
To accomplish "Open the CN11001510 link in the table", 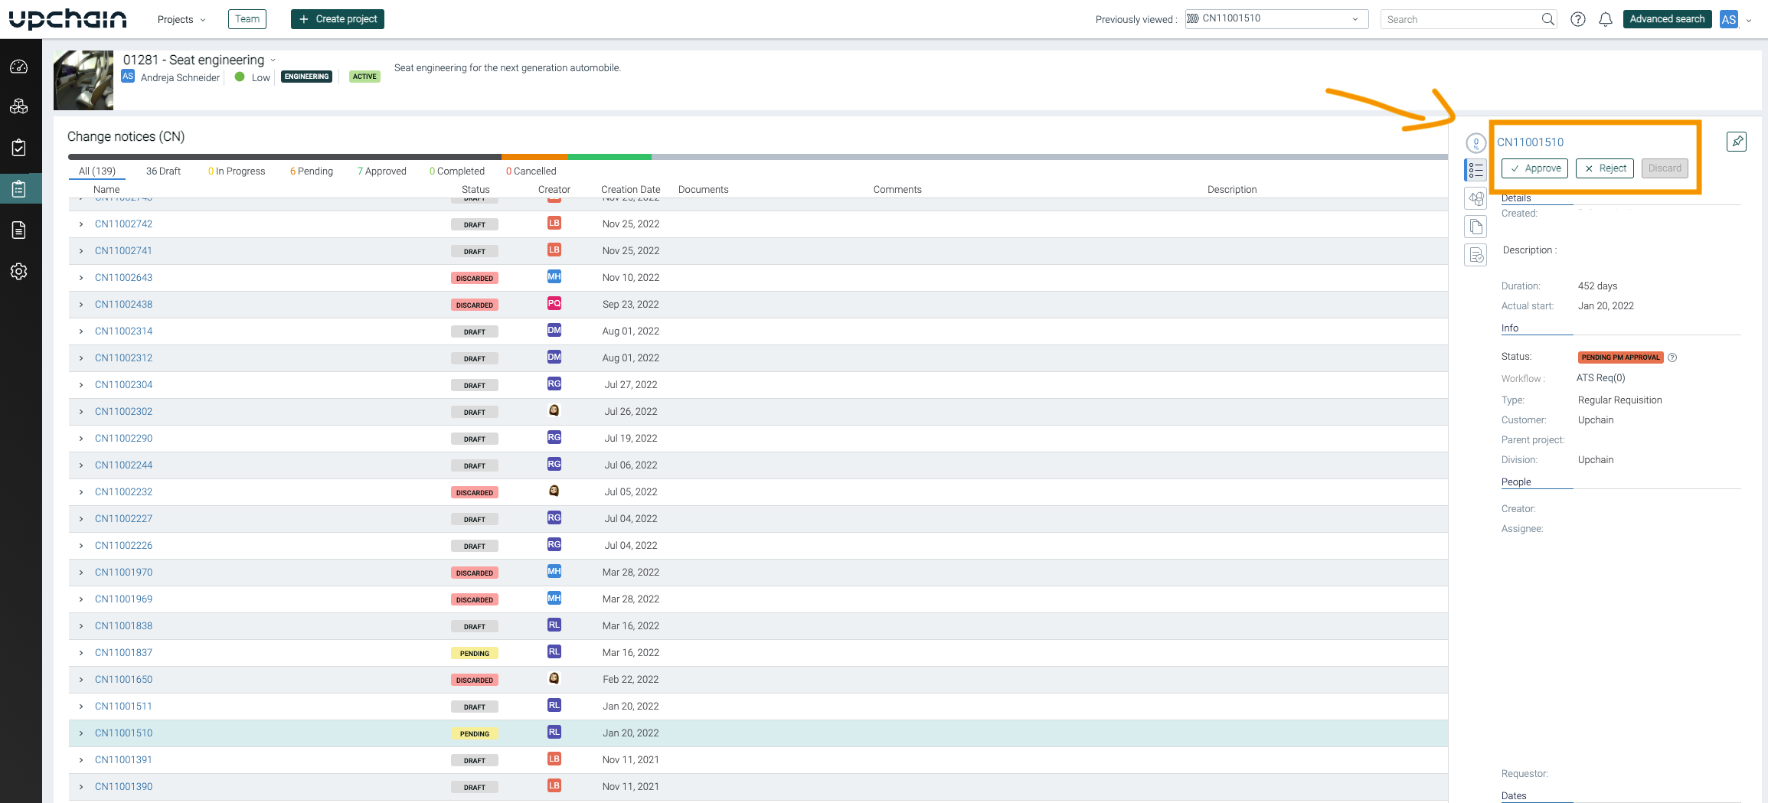I will pos(123,733).
